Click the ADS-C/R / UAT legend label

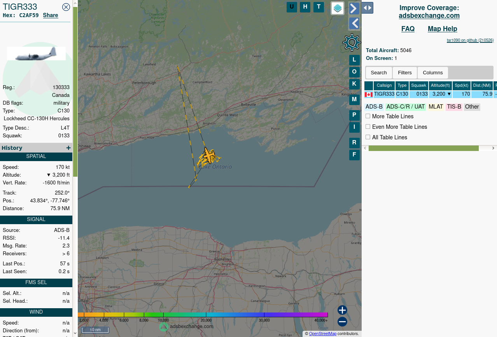[x=406, y=107]
